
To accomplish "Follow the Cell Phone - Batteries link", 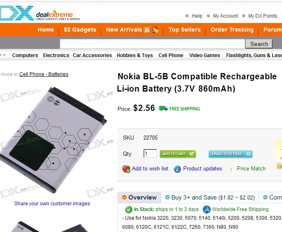I will pyautogui.click(x=44, y=74).
